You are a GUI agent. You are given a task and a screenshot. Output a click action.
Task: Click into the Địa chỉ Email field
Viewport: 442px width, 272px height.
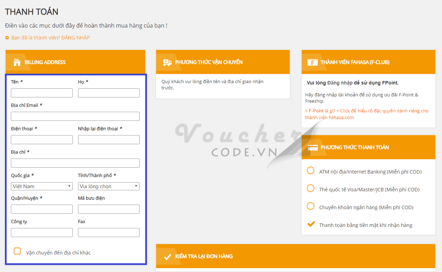[x=75, y=116]
